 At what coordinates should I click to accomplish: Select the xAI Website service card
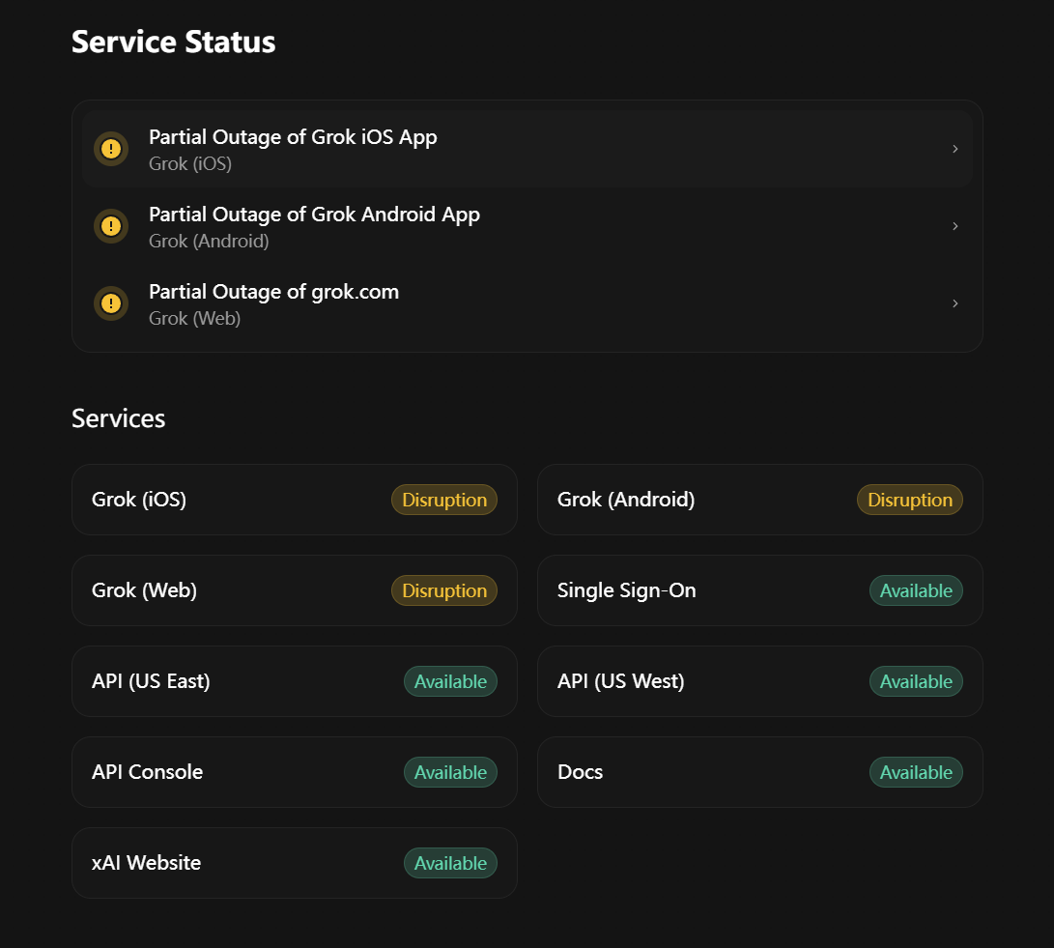point(295,863)
